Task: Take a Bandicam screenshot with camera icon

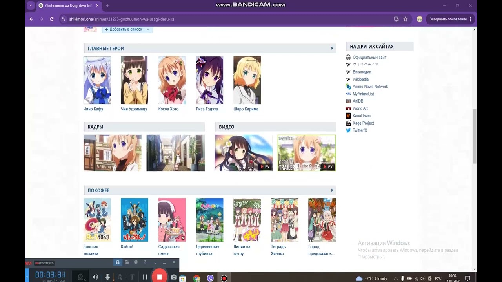Action: point(174,277)
